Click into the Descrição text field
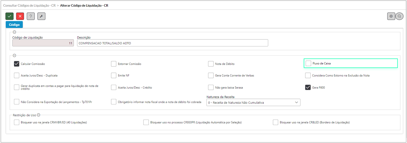Viewport: 407px width, 143px height. click(172, 43)
